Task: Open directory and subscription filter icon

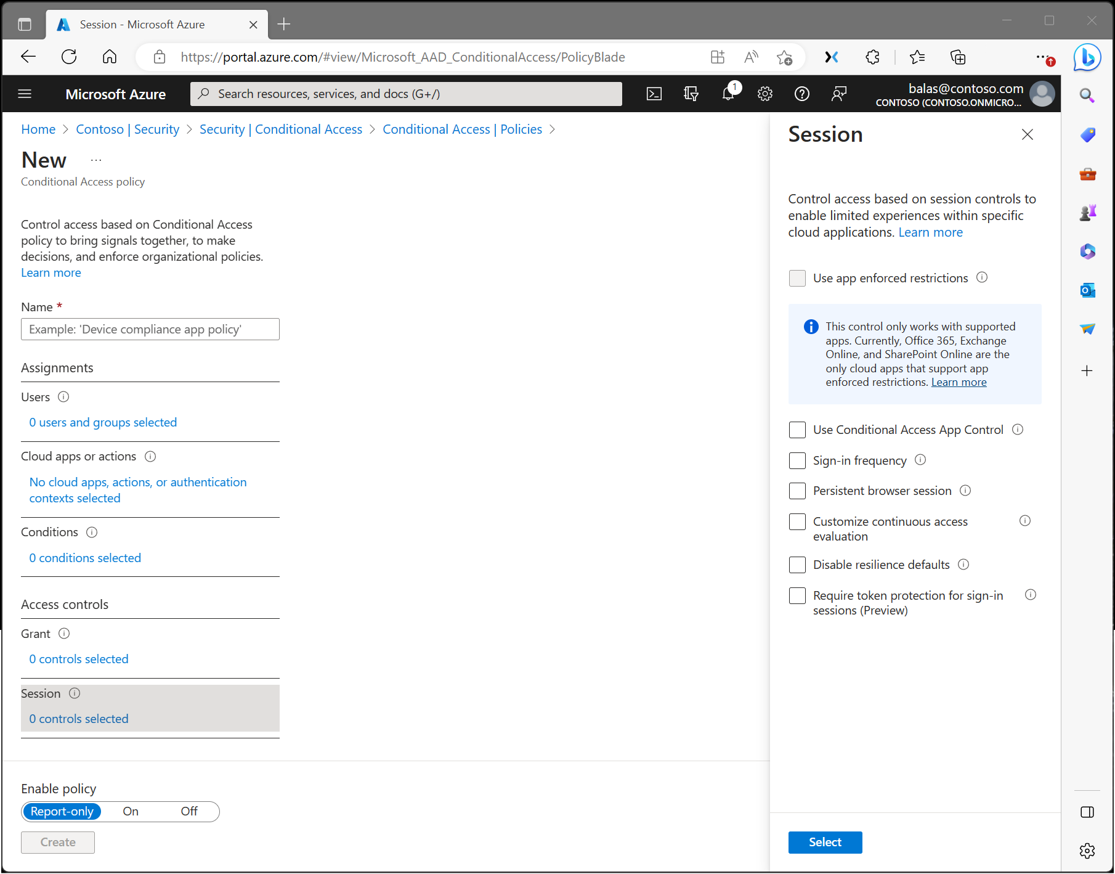Action: pyautogui.click(x=691, y=94)
